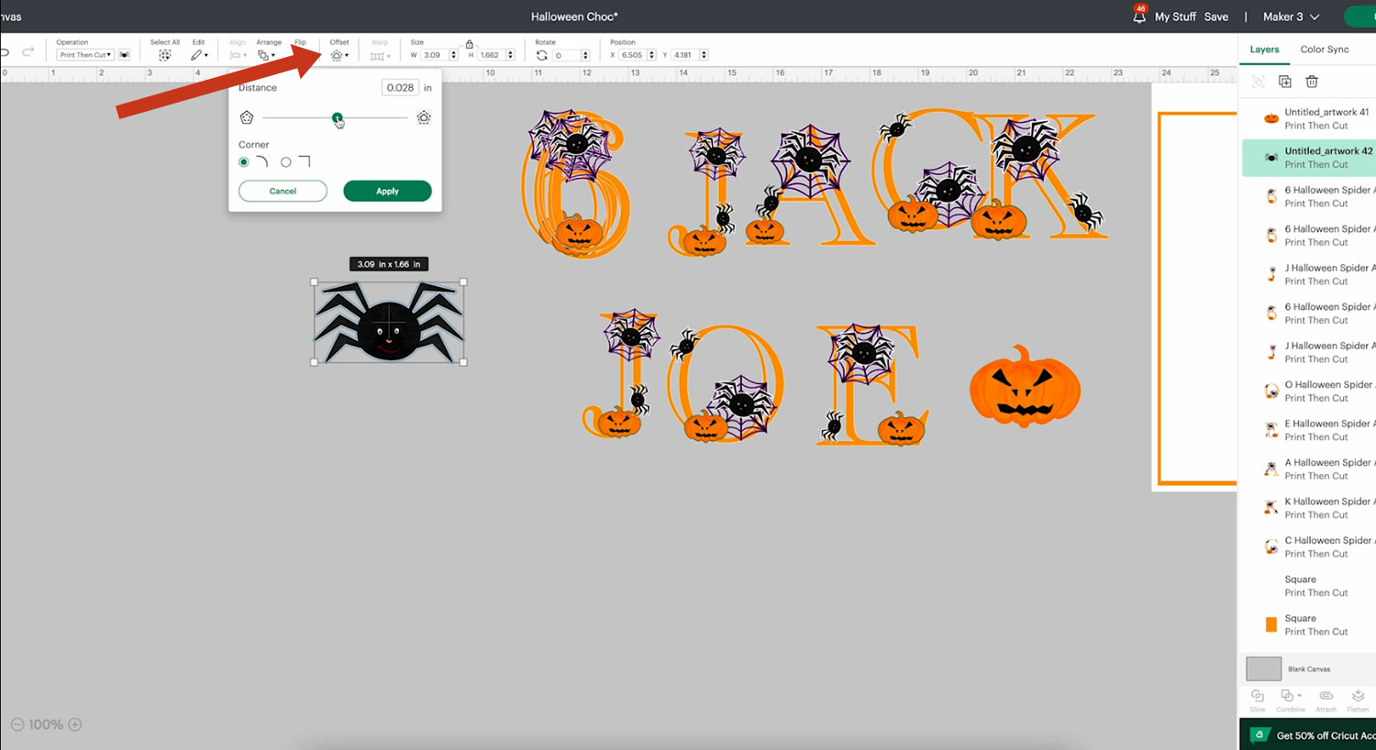Zoom in with the plus icon
The image size is (1376, 750).
click(75, 724)
